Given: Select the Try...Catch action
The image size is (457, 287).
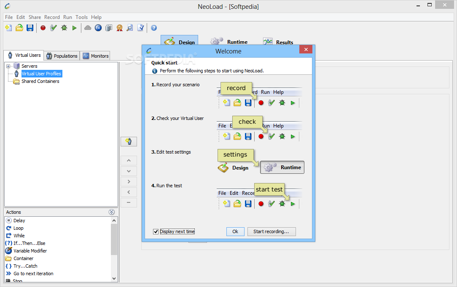Looking at the screenshot, I should [25, 266].
